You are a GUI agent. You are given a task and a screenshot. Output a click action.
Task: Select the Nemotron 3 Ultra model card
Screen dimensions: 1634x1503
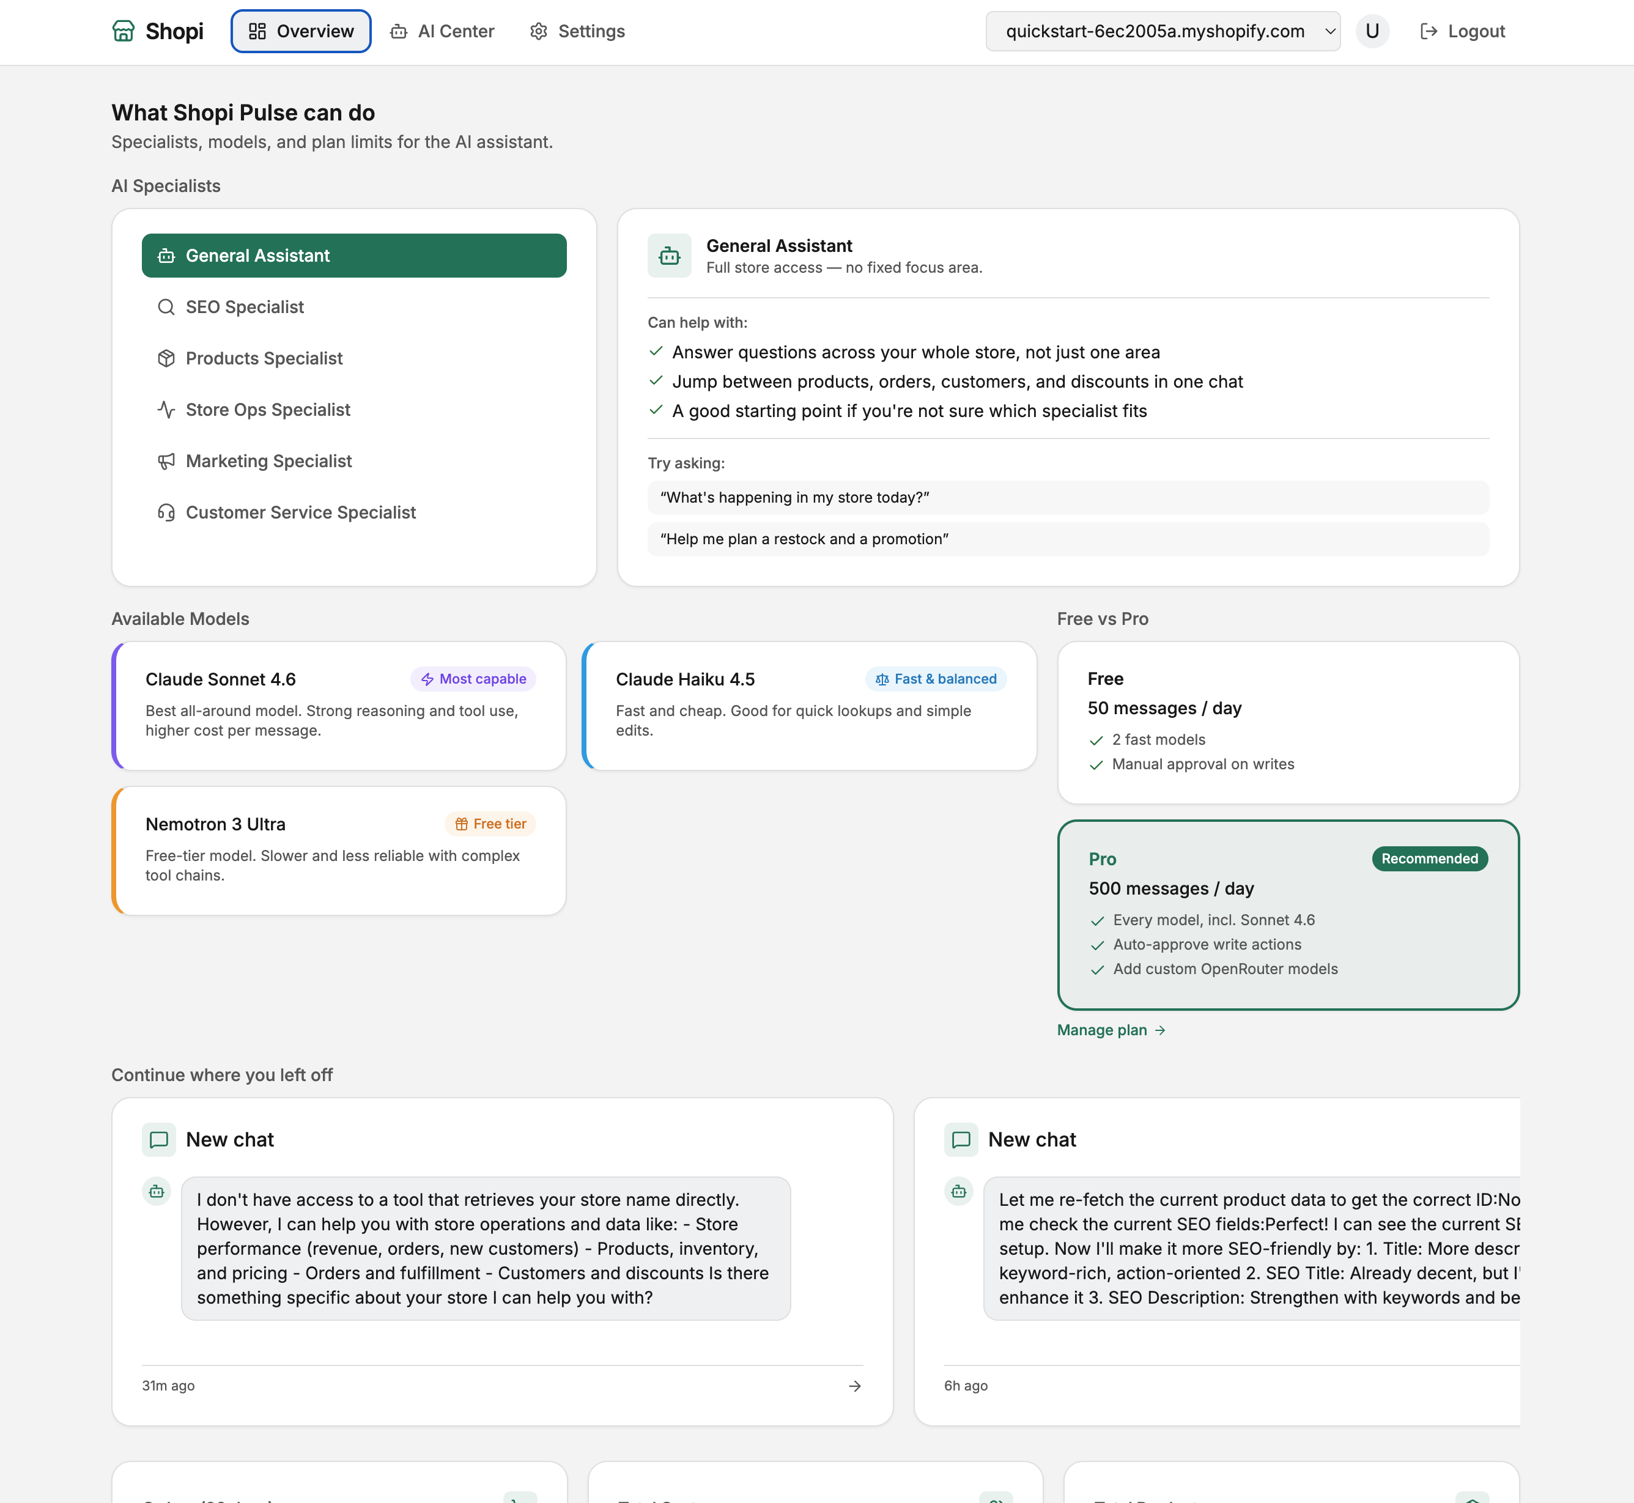338,850
